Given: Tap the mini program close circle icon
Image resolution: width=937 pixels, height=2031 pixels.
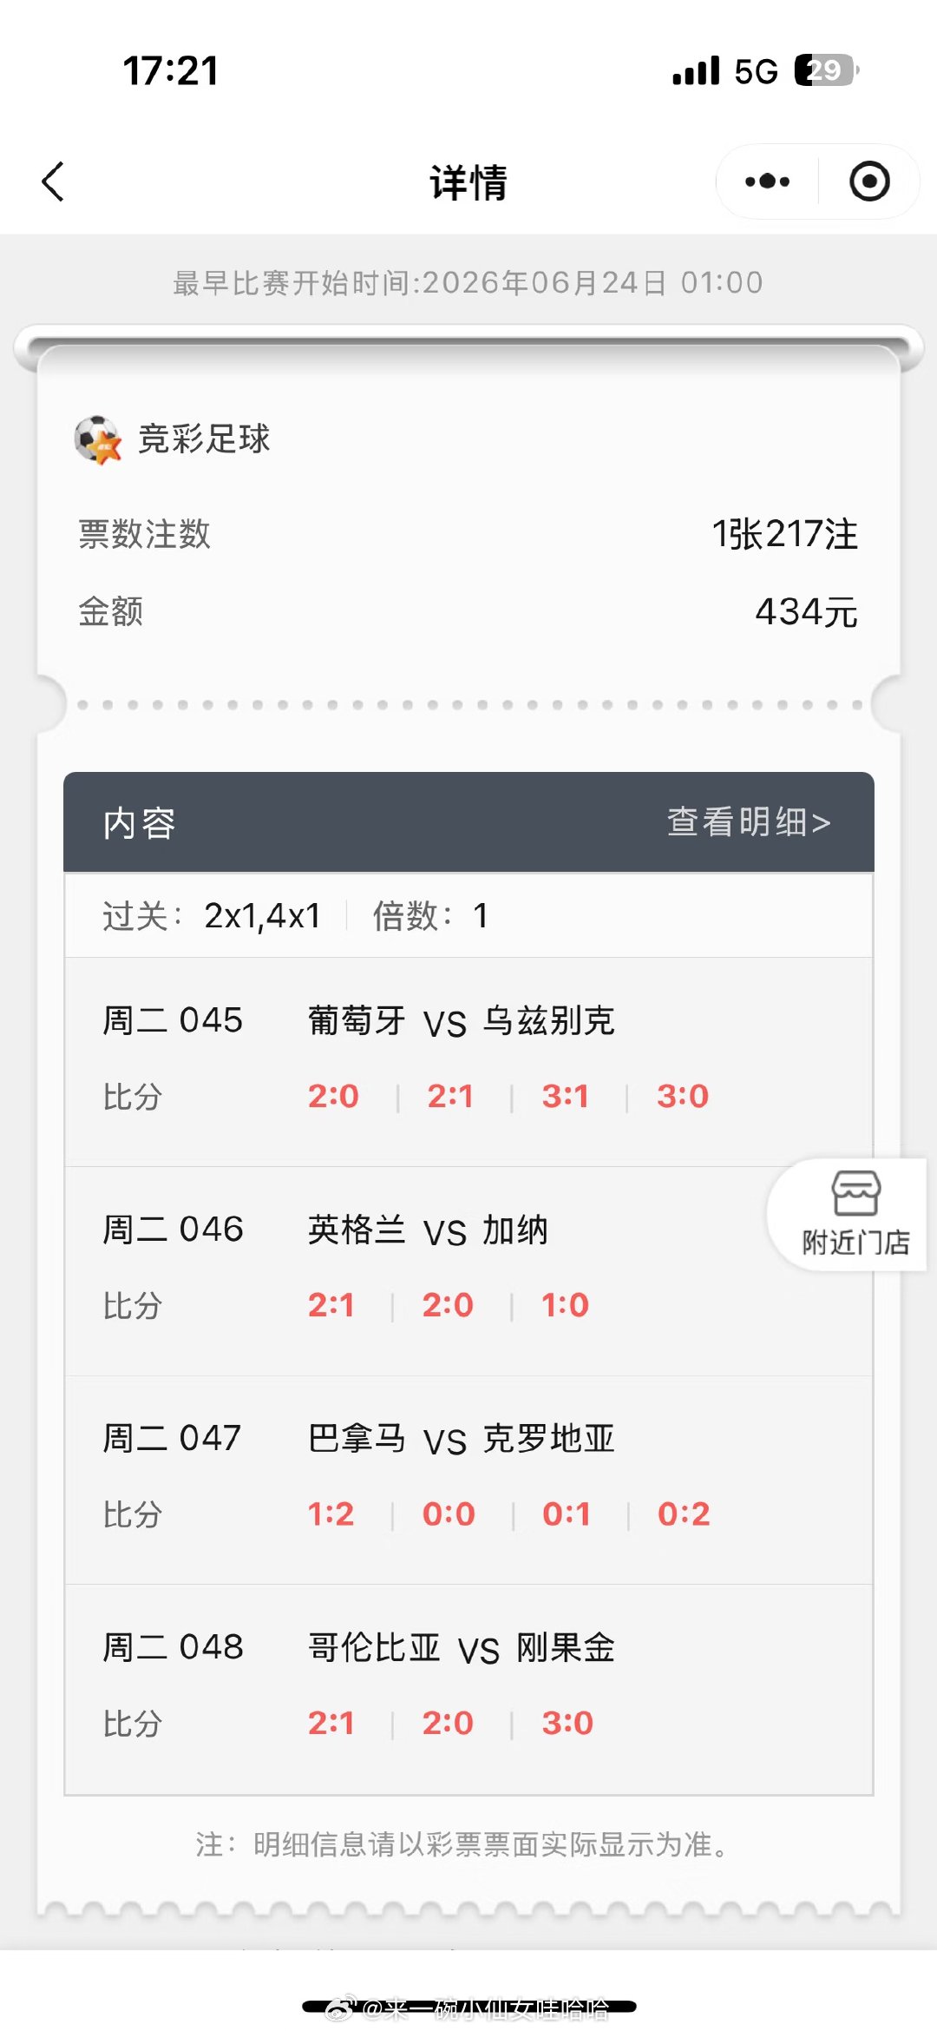Looking at the screenshot, I should click(869, 181).
